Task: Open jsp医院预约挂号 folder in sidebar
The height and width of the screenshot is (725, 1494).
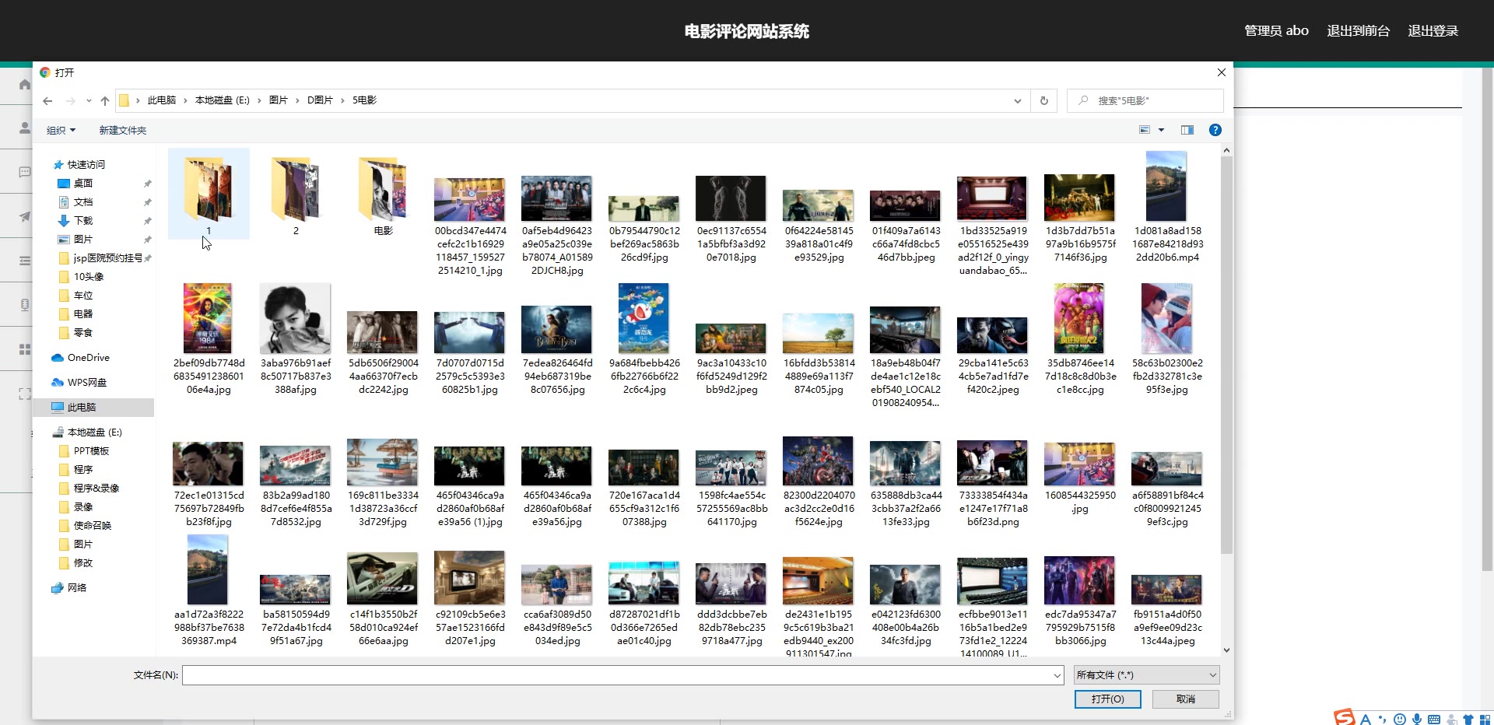Action: 107,258
